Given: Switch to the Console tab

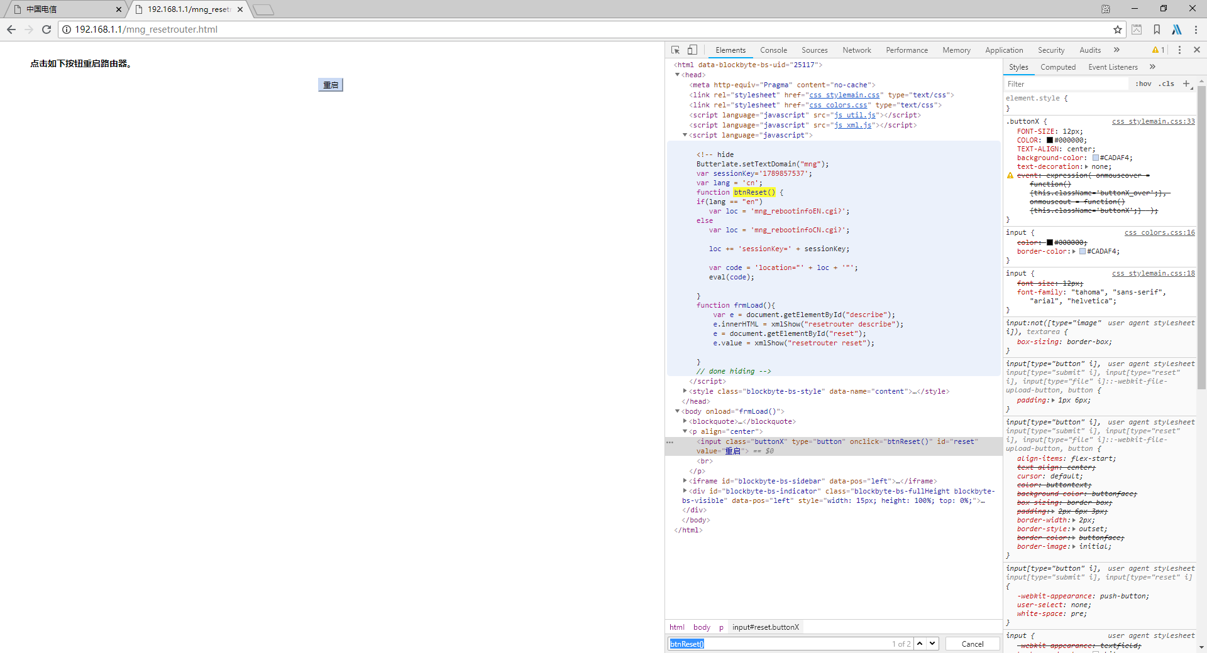Looking at the screenshot, I should tap(773, 50).
